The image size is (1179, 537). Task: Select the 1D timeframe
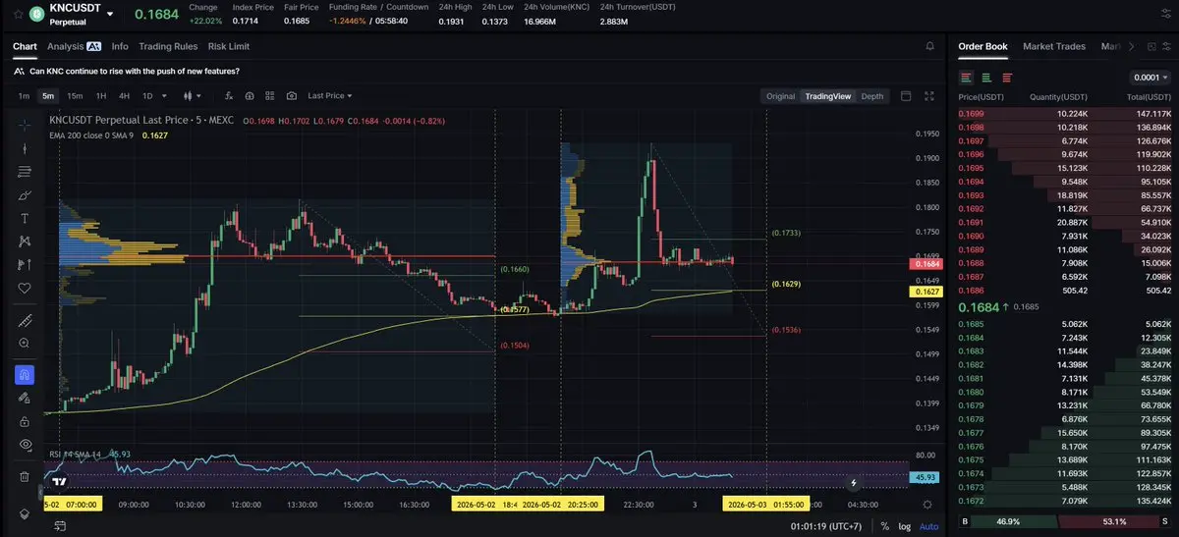(x=147, y=96)
